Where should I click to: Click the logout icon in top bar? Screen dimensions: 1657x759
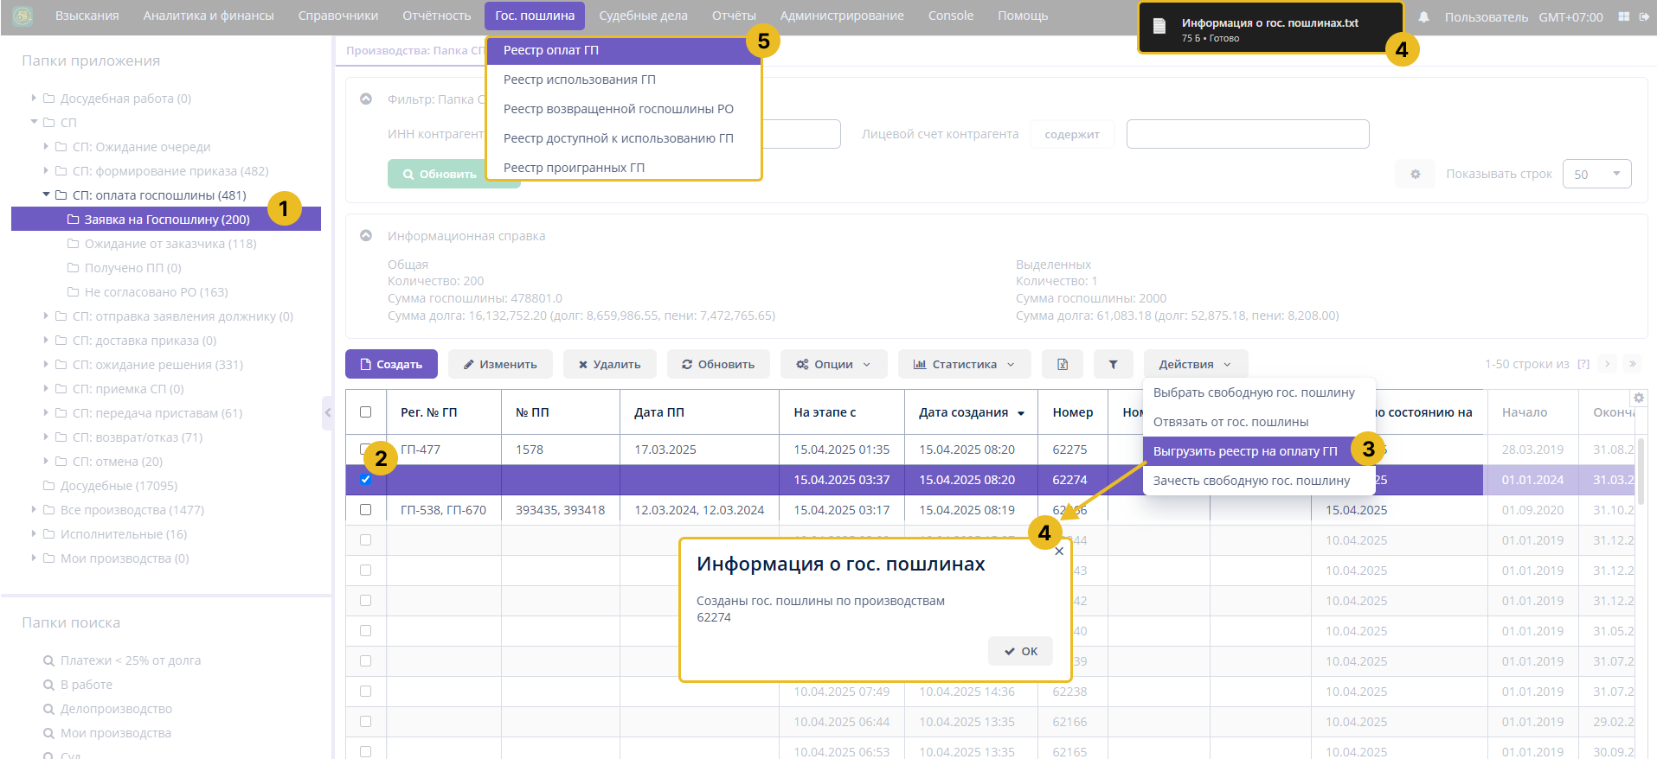point(1644,17)
